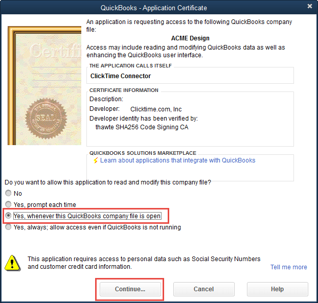
Task: Click the "Description:" label
Action: click(x=106, y=99)
